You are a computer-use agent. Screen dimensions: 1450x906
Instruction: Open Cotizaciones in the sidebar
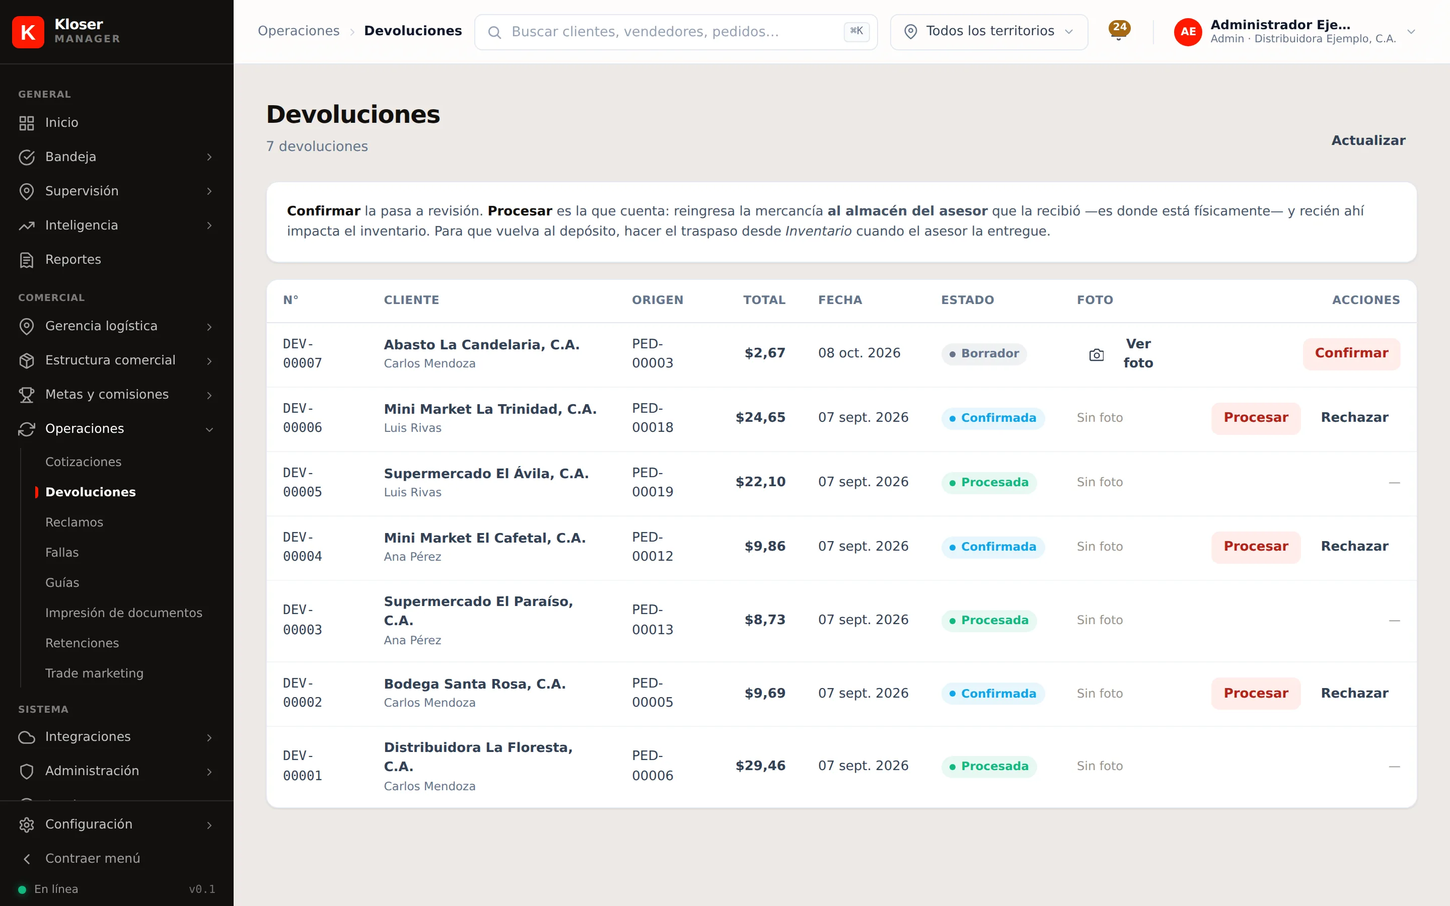click(x=83, y=462)
